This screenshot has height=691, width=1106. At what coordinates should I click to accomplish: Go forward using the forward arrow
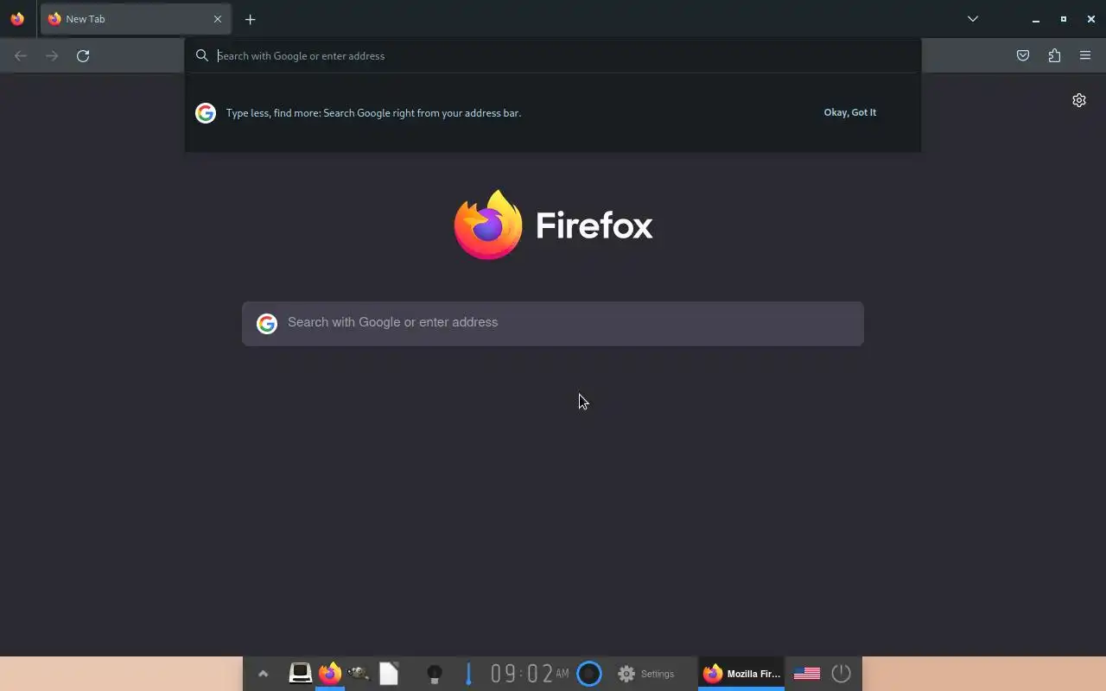pyautogui.click(x=52, y=55)
